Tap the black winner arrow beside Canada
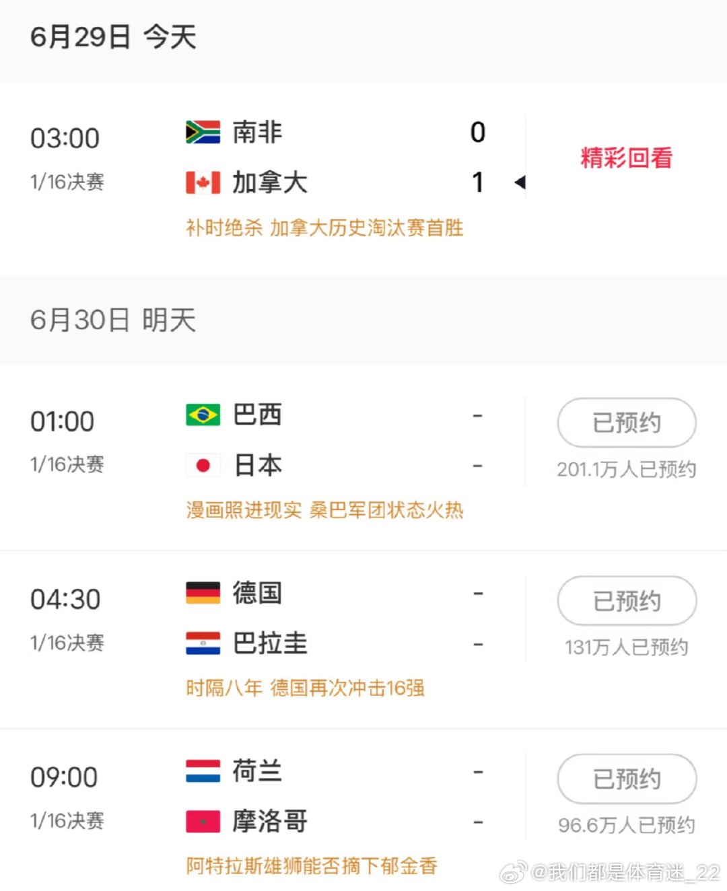Screen dimensions: 727x891 520,182
